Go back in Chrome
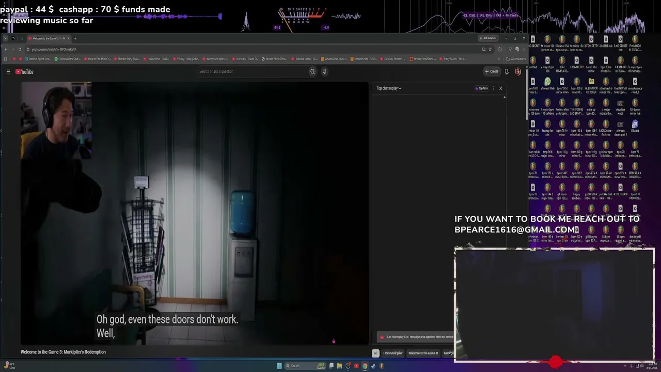This screenshot has height=372, width=661. pyautogui.click(x=6, y=49)
